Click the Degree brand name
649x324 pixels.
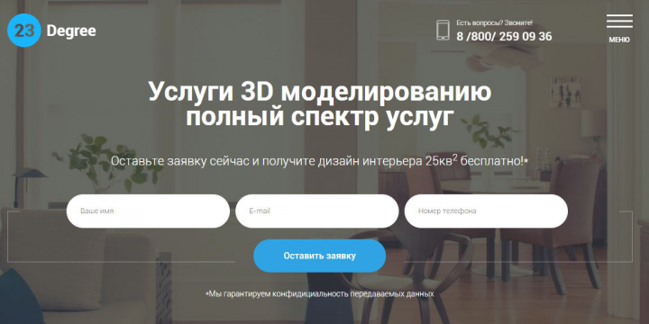[x=71, y=31]
